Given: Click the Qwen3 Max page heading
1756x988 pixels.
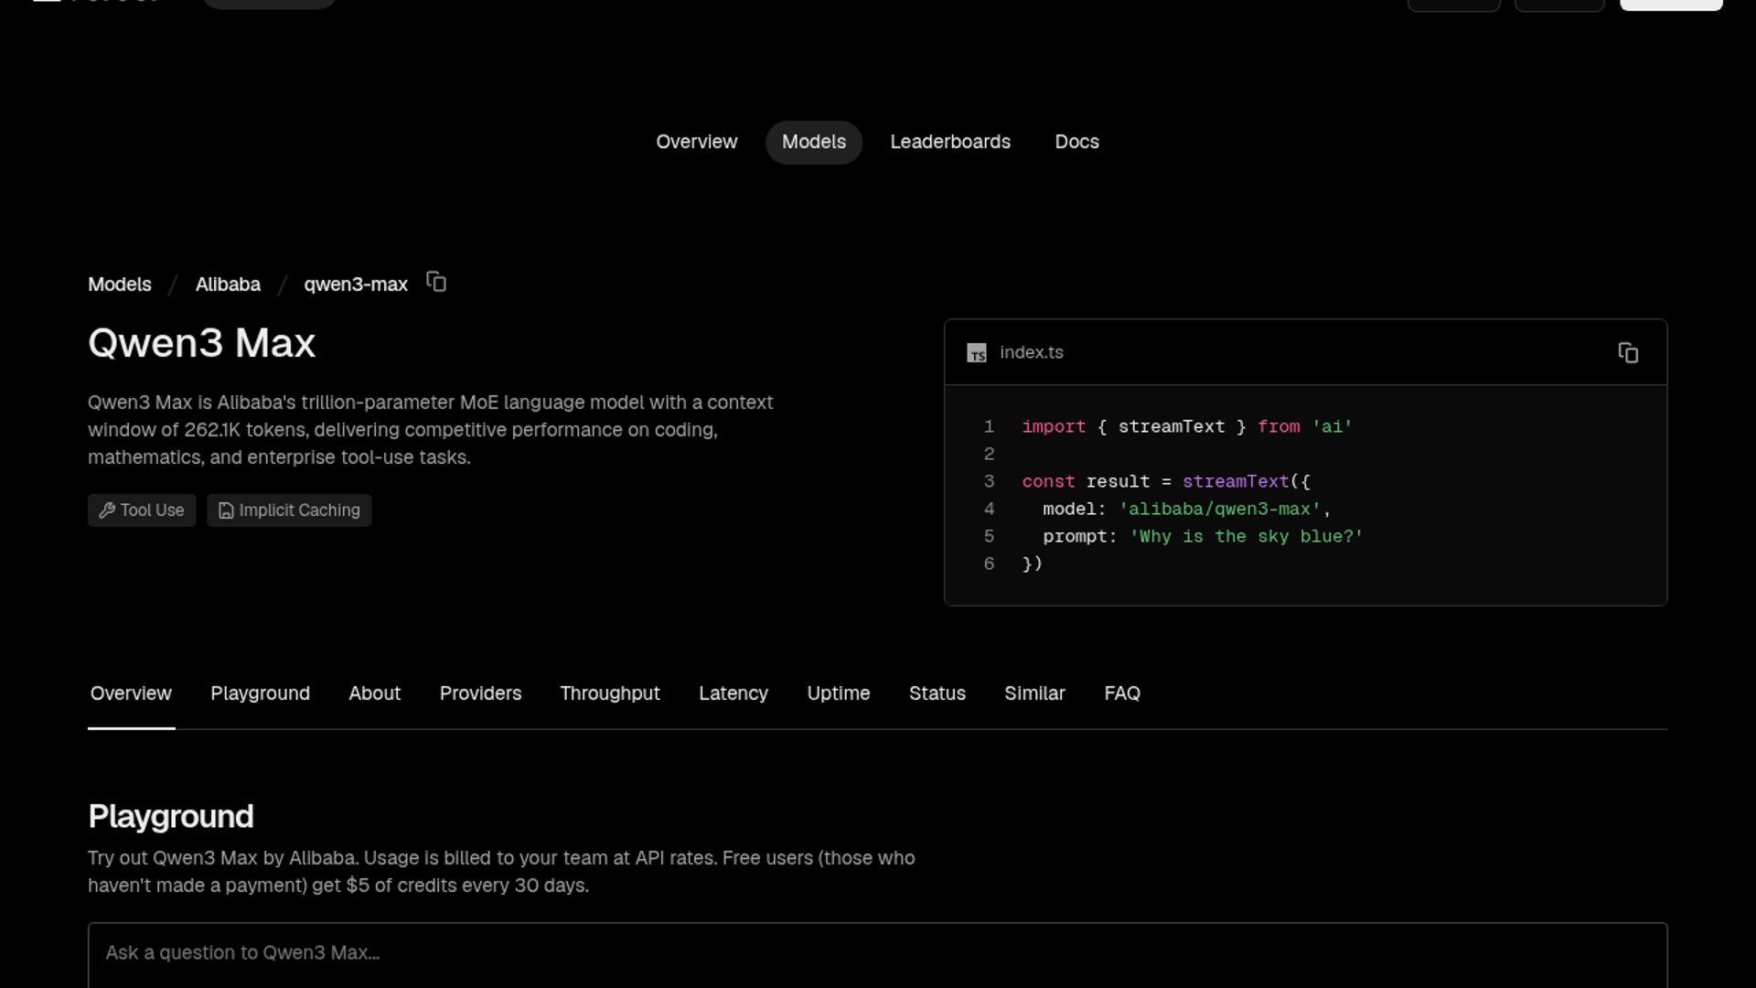Looking at the screenshot, I should (x=202, y=343).
